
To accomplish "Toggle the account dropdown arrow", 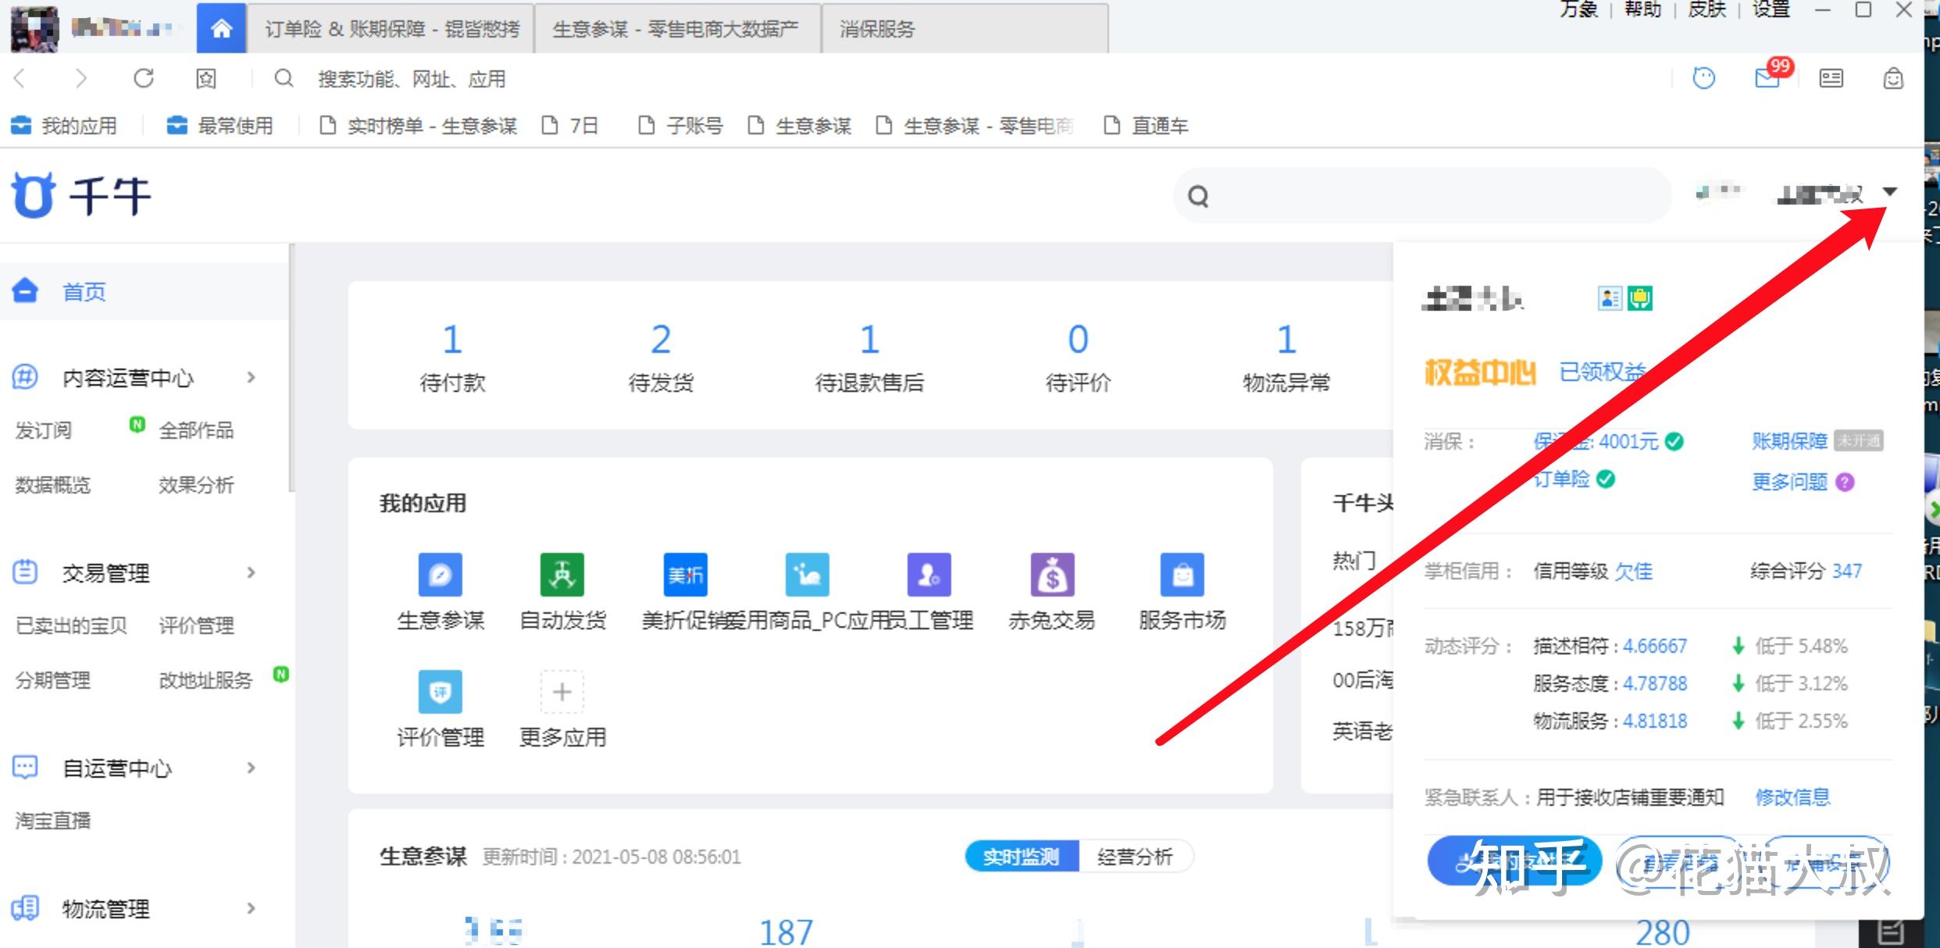I will [1890, 191].
